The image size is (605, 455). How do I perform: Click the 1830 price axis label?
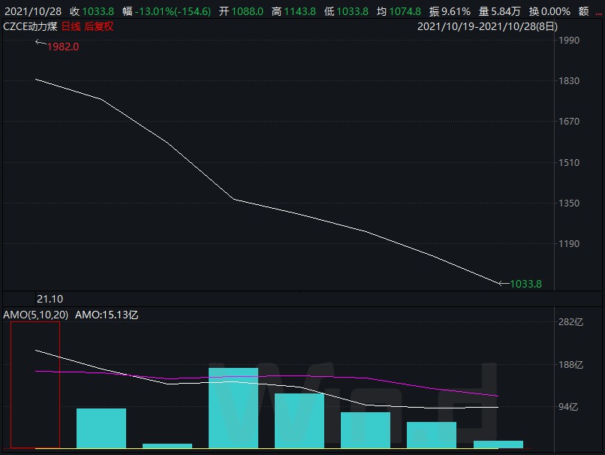[x=569, y=80]
